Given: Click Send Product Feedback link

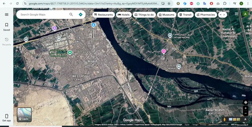Looking at the screenshot, I should coord(218,124).
